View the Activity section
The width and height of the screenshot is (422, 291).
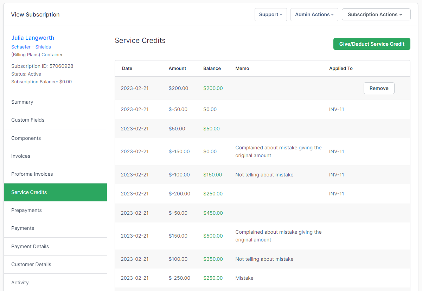click(x=20, y=282)
